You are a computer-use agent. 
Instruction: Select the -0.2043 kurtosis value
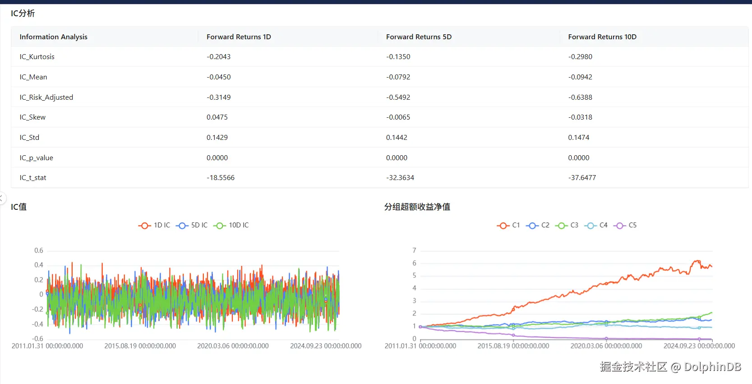pyautogui.click(x=218, y=57)
